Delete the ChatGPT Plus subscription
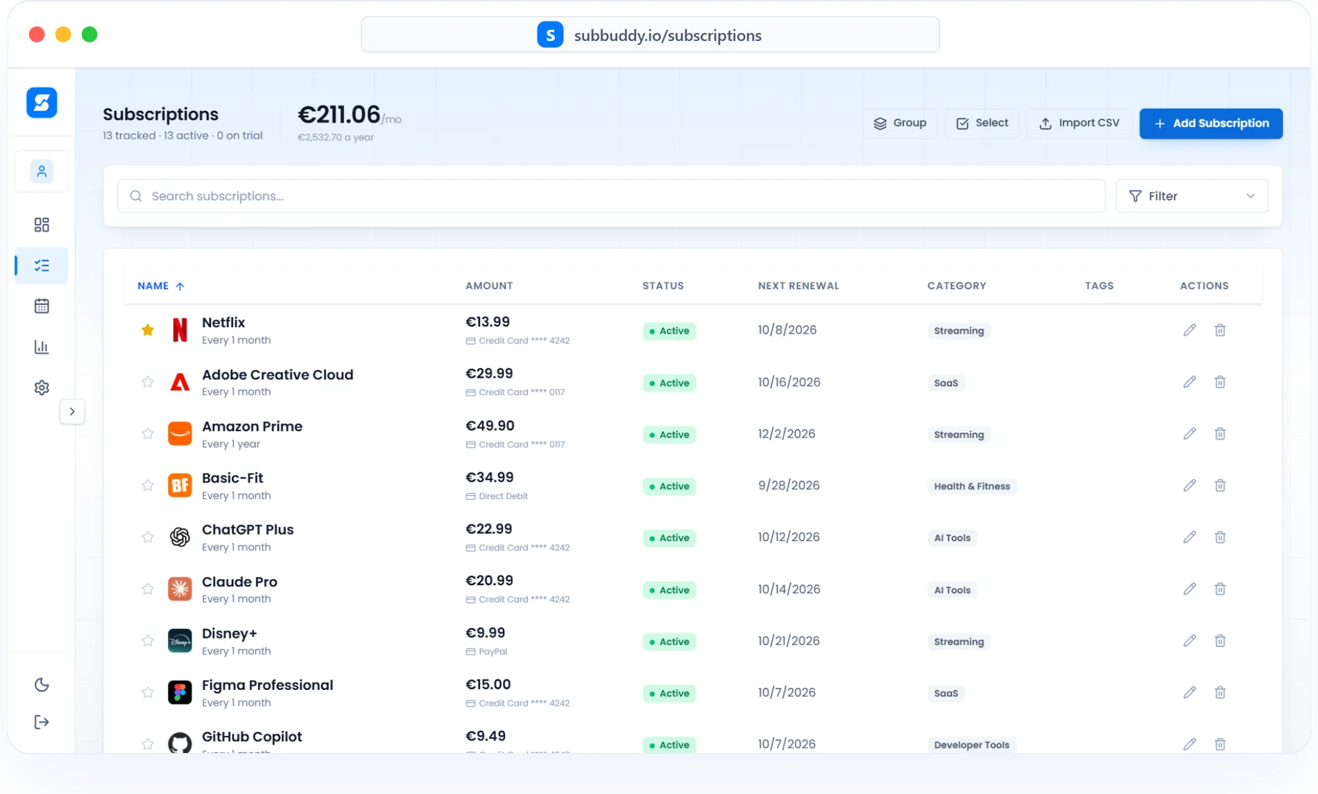The width and height of the screenshot is (1318, 794). (1220, 537)
